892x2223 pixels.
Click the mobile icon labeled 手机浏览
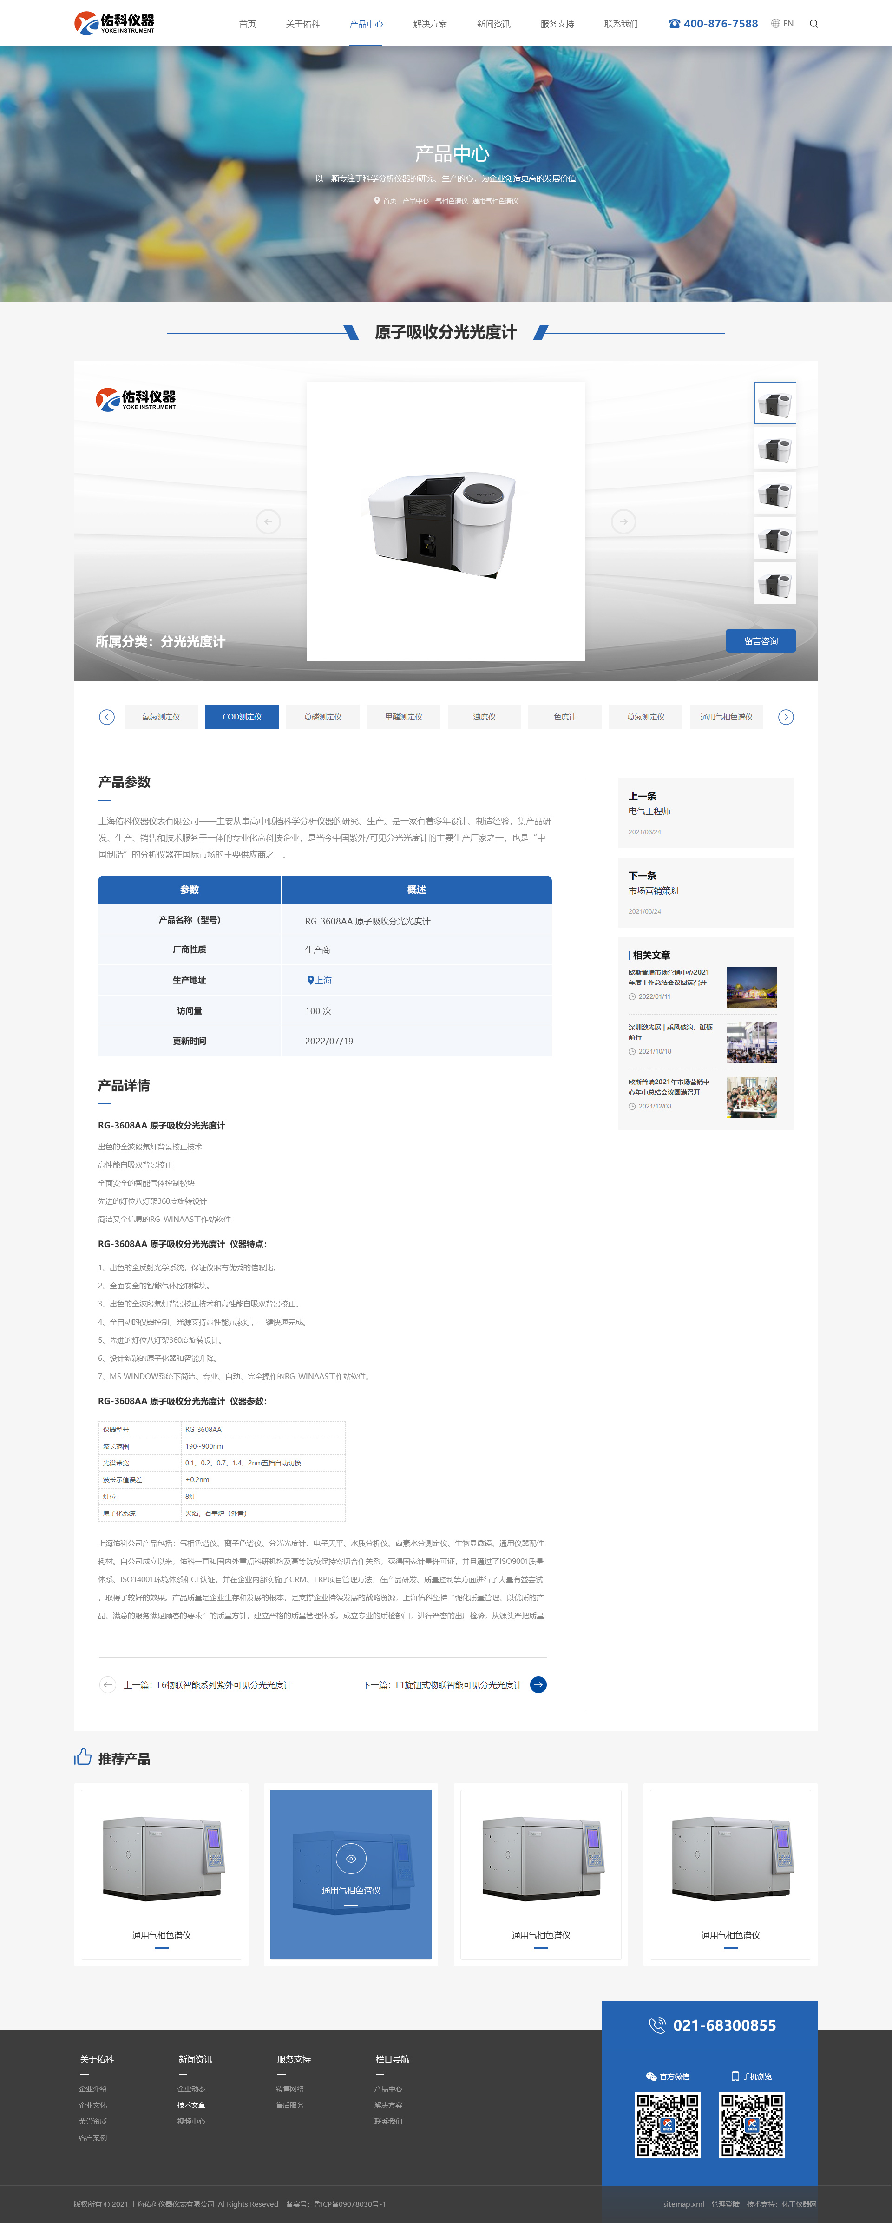pyautogui.click(x=735, y=2076)
